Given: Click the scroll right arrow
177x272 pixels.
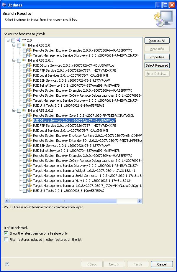Looking at the screenshot, I should click(140, 201).
